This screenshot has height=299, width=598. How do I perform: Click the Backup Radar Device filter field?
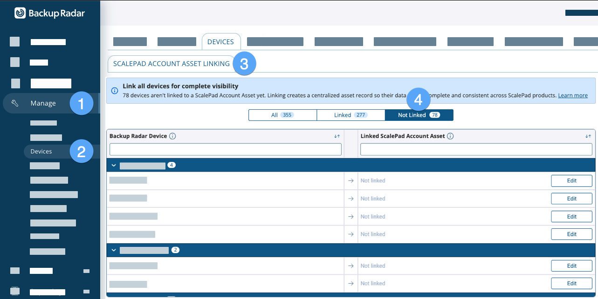click(226, 149)
